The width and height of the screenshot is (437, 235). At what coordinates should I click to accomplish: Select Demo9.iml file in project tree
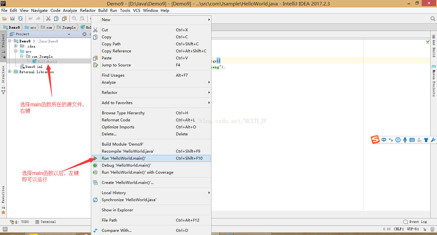tap(31, 67)
